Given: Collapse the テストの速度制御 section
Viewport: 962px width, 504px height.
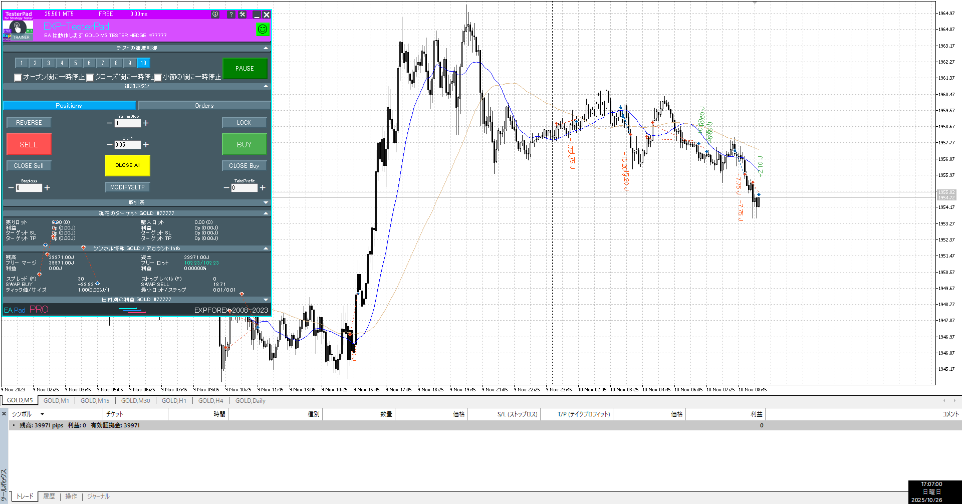Looking at the screenshot, I should (266, 48).
